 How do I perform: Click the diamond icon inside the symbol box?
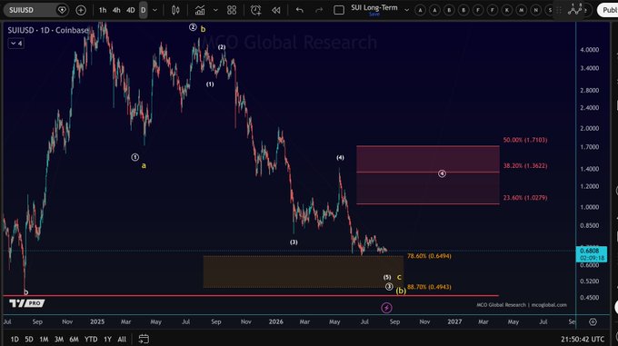tap(62, 10)
